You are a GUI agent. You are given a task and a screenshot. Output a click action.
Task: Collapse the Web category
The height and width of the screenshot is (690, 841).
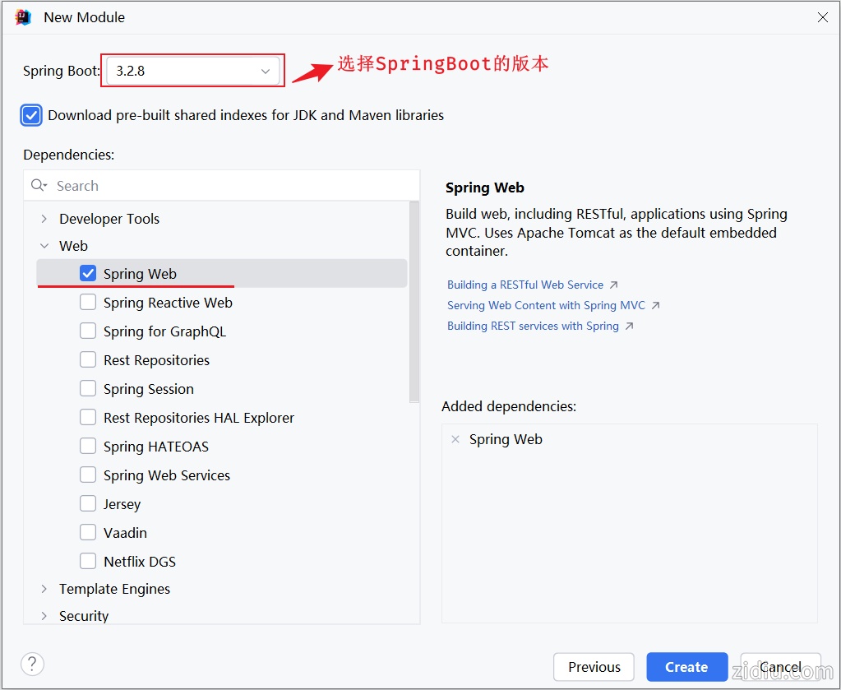[x=44, y=246]
